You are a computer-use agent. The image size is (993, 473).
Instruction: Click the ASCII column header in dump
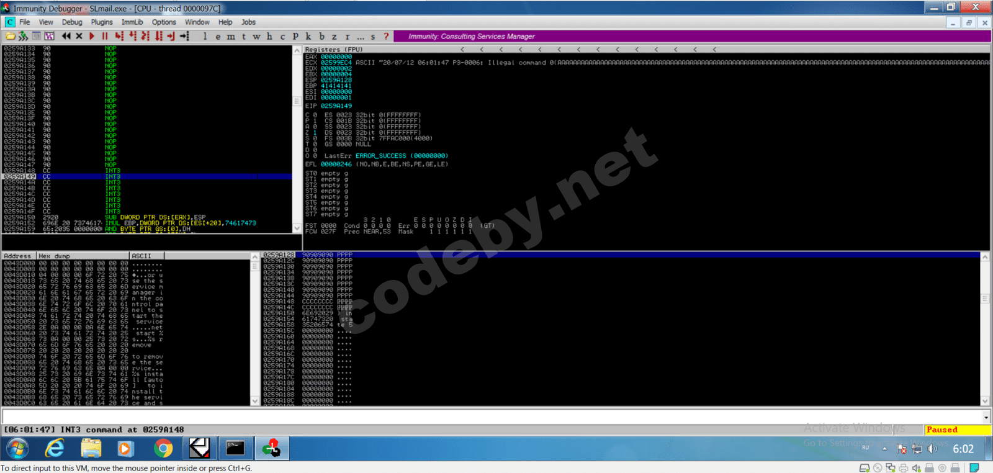click(x=146, y=256)
